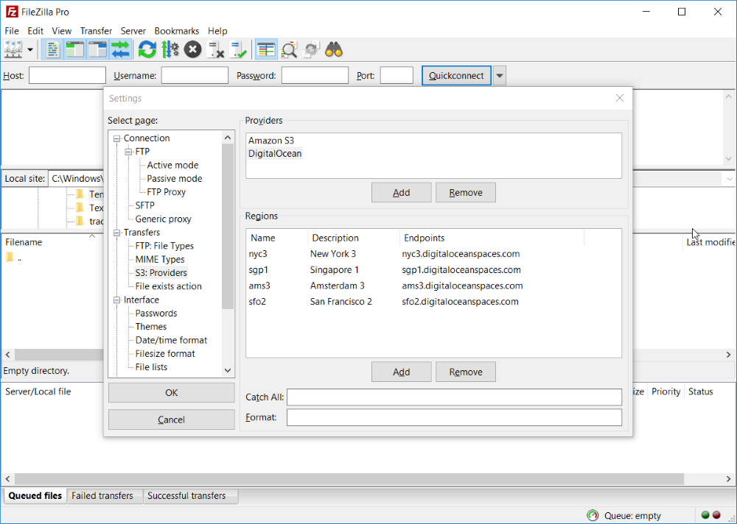Select Amazon S3 provider

[271, 141]
